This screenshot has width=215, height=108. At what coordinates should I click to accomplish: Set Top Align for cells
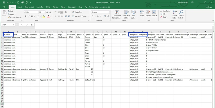pos(56,12)
